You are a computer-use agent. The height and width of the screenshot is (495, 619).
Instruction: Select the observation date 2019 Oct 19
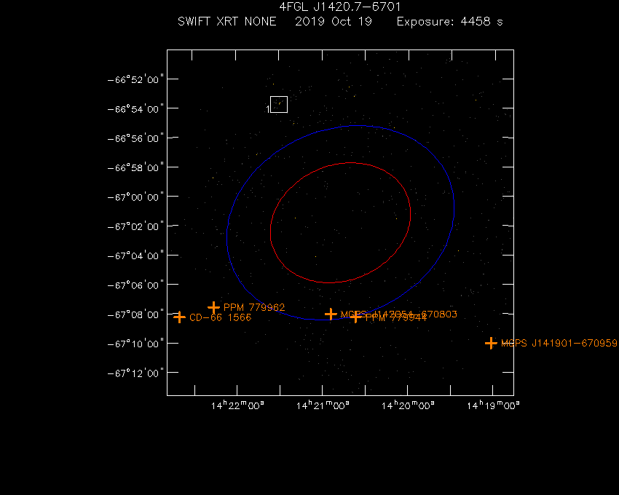click(x=334, y=21)
